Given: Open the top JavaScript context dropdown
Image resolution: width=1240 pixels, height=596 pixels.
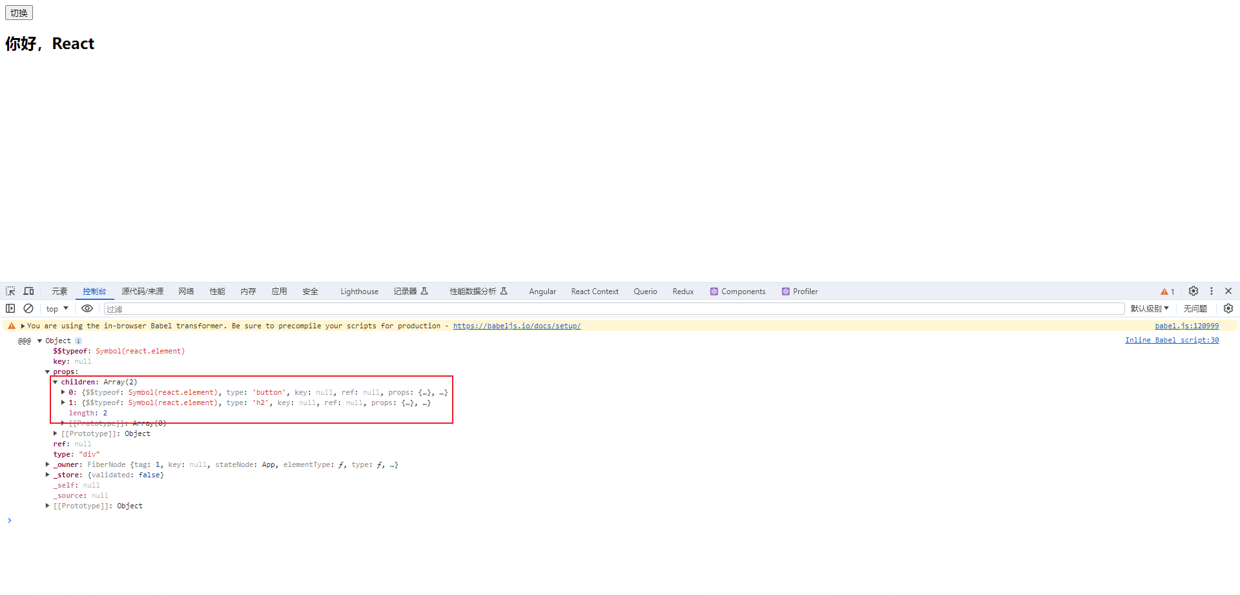Looking at the screenshot, I should [x=57, y=309].
